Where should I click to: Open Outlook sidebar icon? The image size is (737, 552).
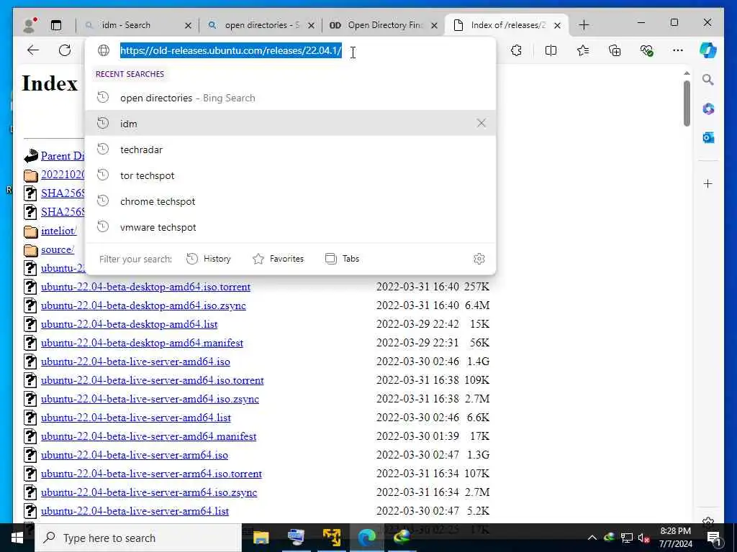coord(708,137)
